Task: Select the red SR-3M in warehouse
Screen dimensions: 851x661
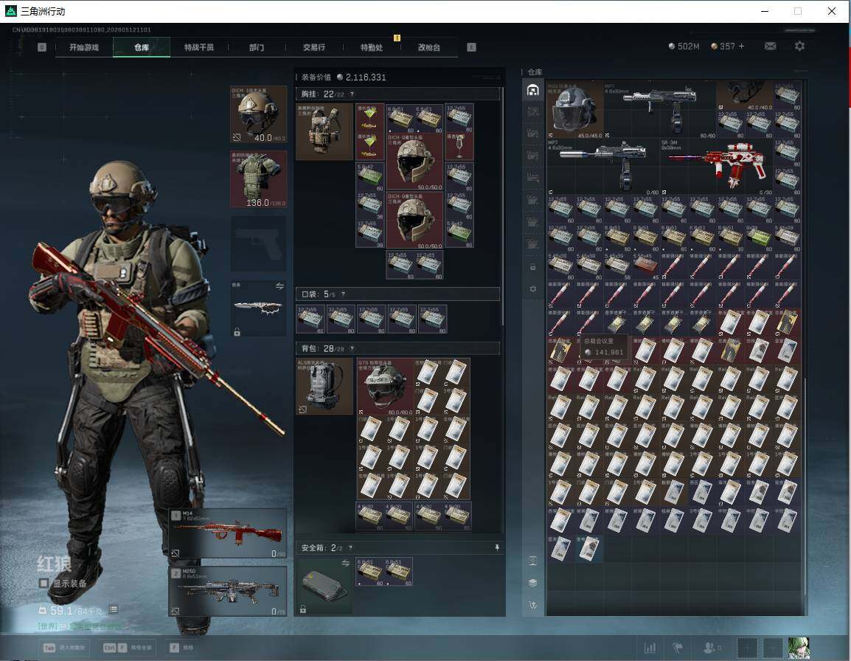Action: pos(716,166)
